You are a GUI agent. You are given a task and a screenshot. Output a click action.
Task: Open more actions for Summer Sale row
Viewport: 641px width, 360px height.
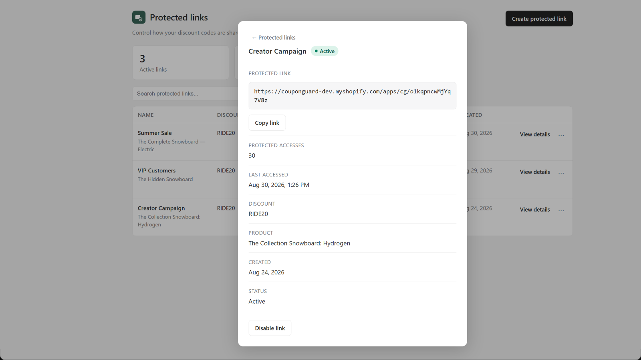click(561, 135)
